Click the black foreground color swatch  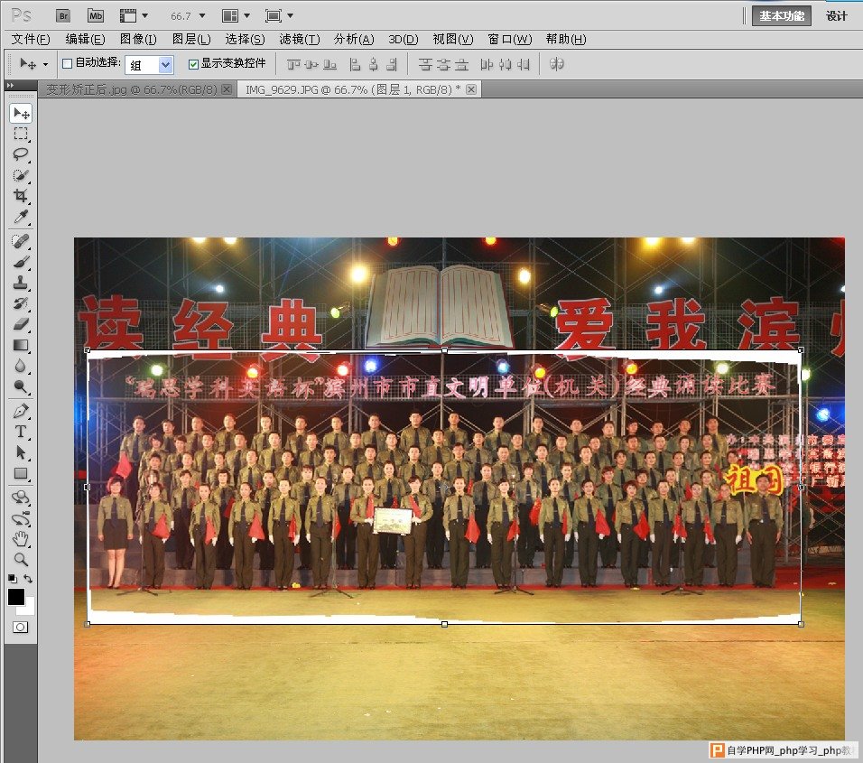16,596
